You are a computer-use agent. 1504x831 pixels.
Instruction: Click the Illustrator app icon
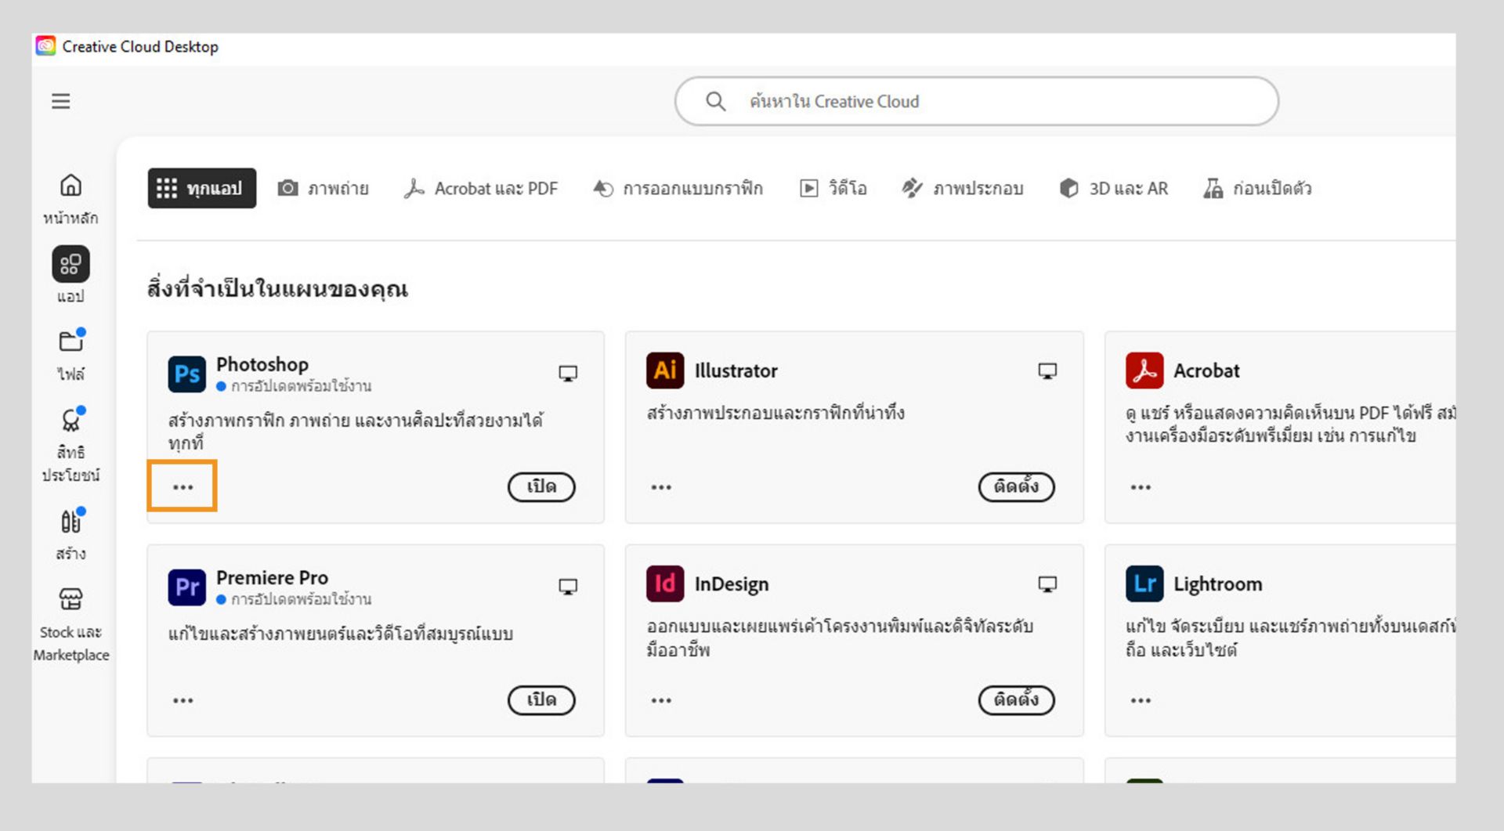pyautogui.click(x=665, y=370)
